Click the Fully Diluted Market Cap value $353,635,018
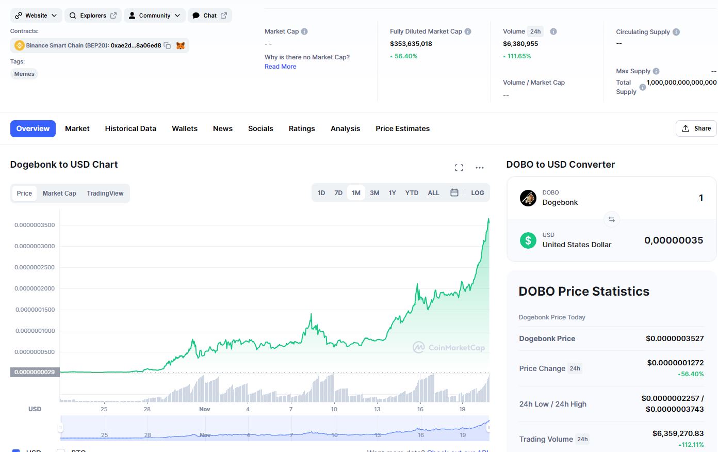Viewport: 718px width, 452px height. coord(411,44)
